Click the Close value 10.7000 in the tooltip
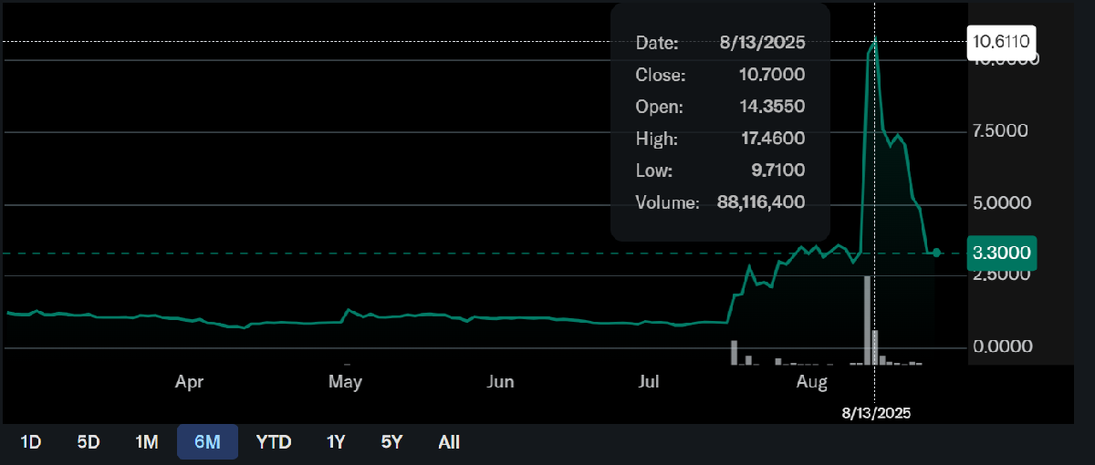Screen dimensions: 1095x465 [x=772, y=75]
